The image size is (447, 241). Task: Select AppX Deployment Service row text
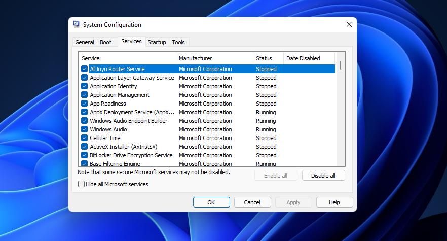[x=132, y=112]
